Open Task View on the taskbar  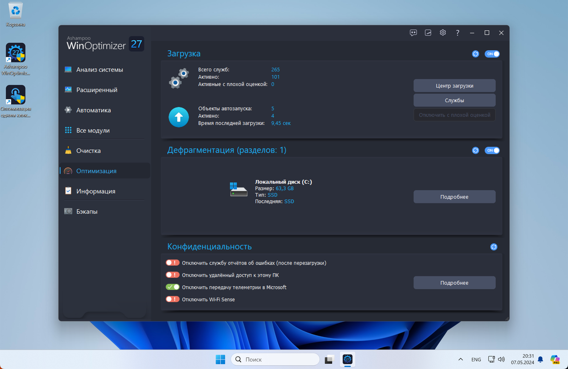[329, 359]
